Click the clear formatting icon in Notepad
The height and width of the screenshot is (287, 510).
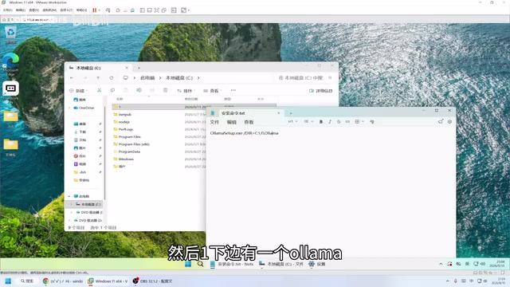point(372,121)
